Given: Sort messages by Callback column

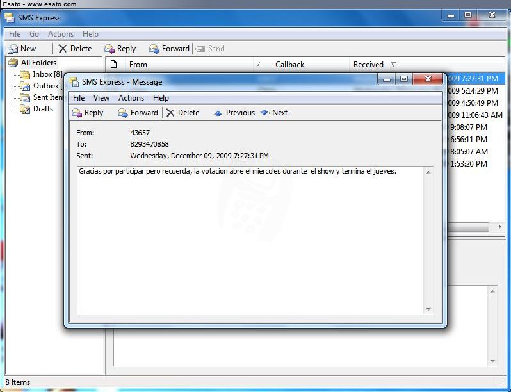Looking at the screenshot, I should coord(289,65).
